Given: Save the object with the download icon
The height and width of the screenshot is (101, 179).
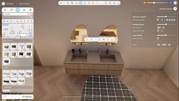Looking at the screenshot, I should point(112,40).
